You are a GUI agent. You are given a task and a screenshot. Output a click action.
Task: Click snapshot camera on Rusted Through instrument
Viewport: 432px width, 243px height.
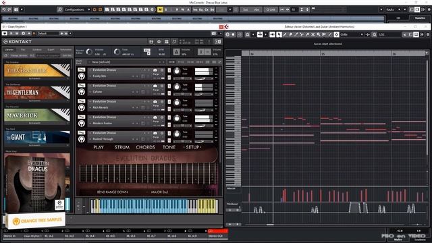(x=155, y=133)
